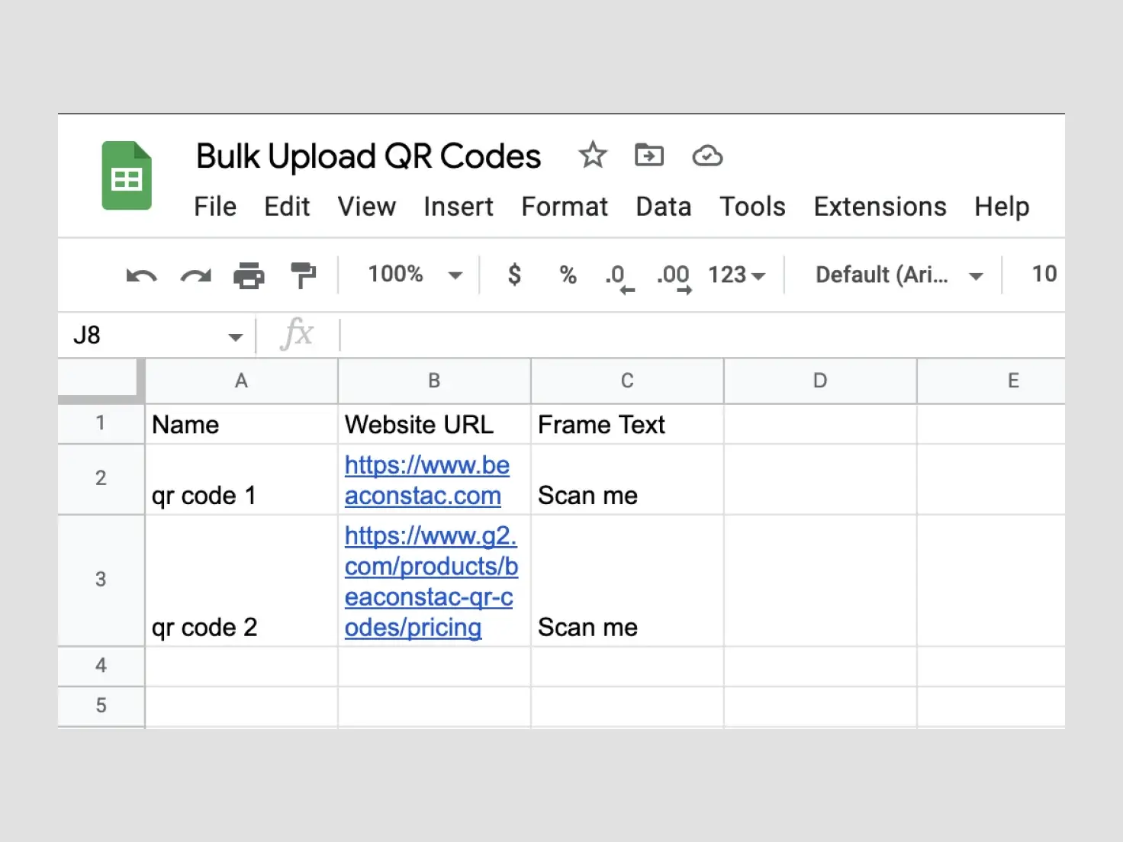Open the 100% zoom dropdown
The width and height of the screenshot is (1123, 842).
(x=415, y=275)
